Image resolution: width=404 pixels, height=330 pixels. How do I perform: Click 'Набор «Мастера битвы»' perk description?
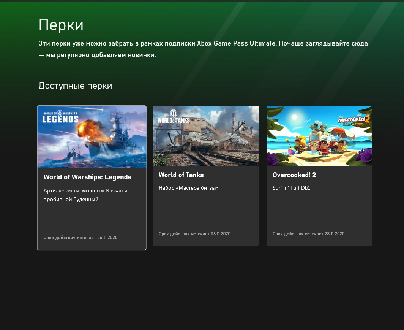[x=189, y=188]
